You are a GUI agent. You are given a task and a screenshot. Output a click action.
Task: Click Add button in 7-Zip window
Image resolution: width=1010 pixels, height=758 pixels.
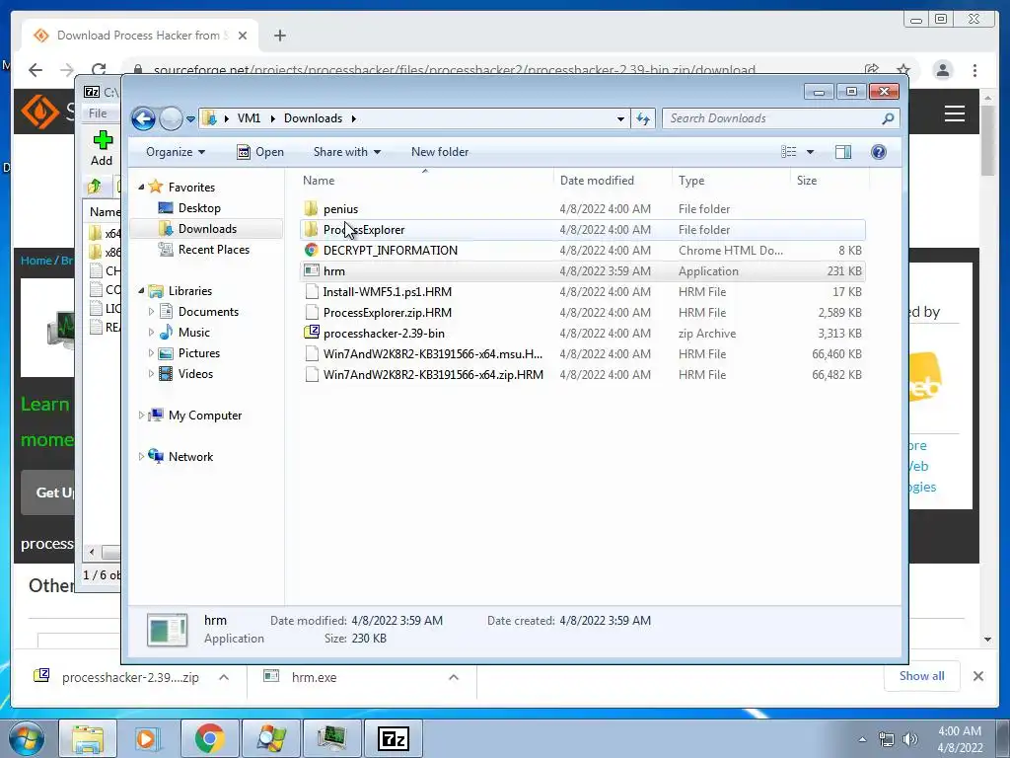(102, 149)
